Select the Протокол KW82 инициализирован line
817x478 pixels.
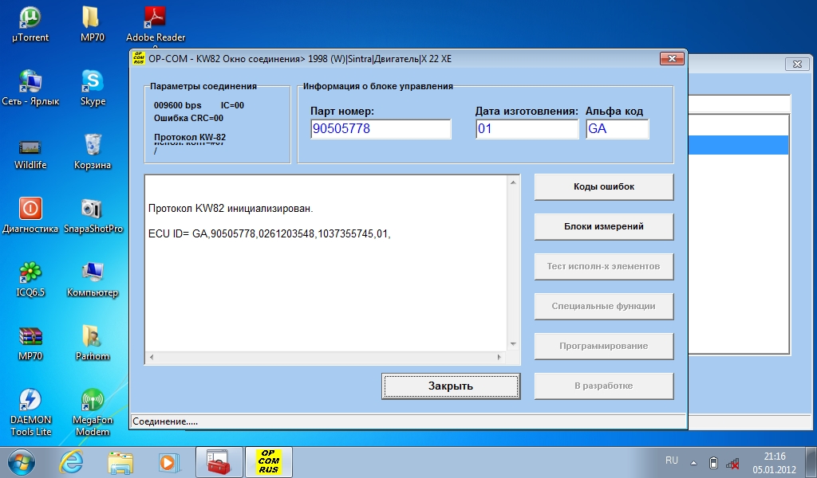coord(231,209)
